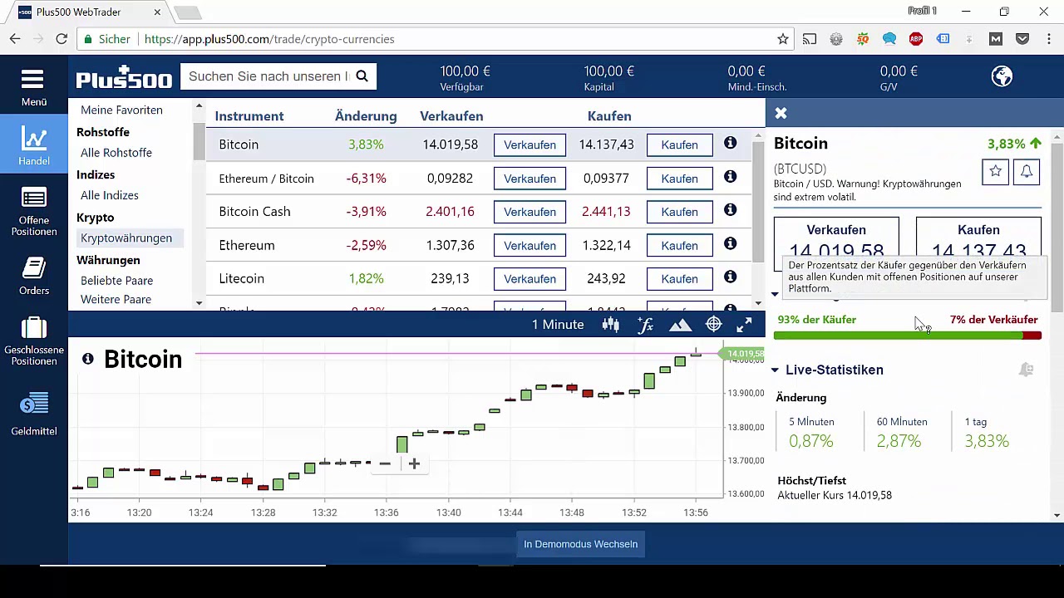Screen dimensions: 1064x598
Task: Expand chart to full screen
Action: click(744, 325)
